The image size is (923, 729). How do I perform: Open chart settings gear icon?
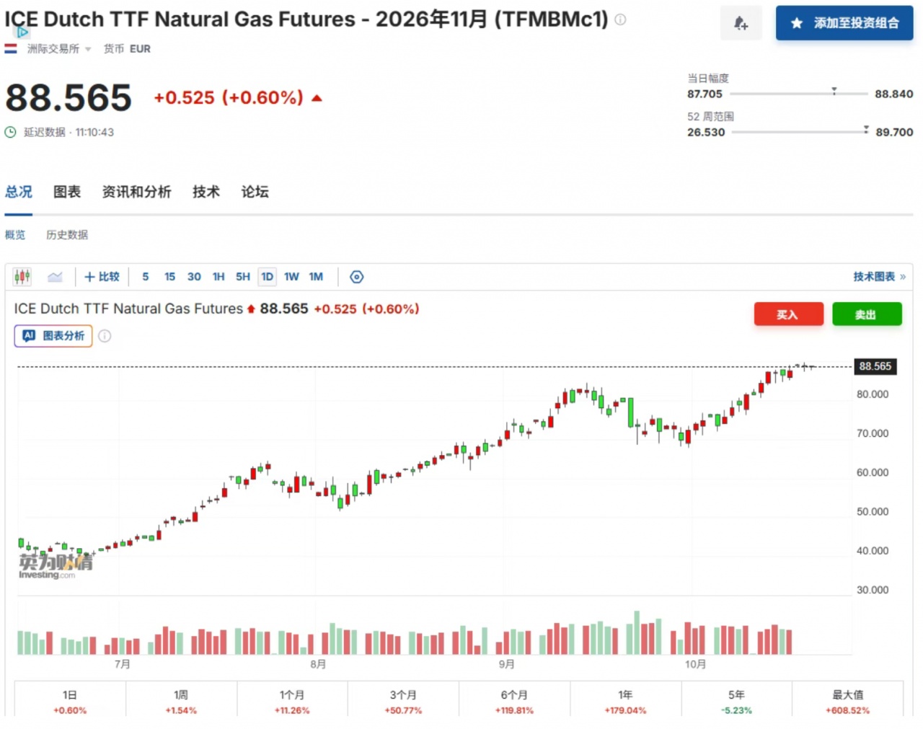pos(356,277)
